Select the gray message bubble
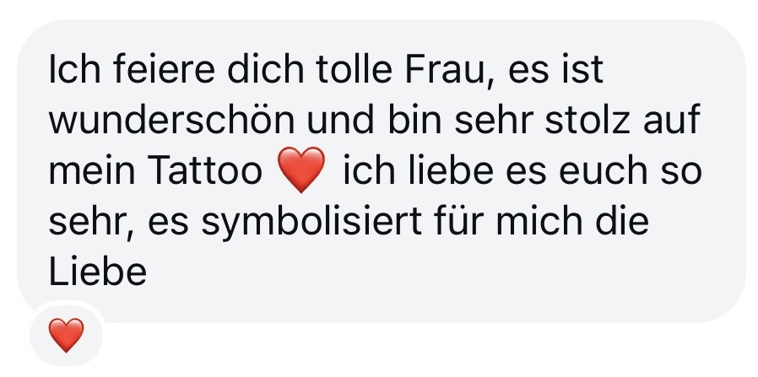Viewport: 758px width, 377px height. pos(382,171)
